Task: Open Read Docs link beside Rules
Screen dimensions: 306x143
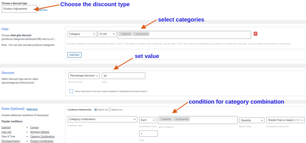Action: coord(32,109)
